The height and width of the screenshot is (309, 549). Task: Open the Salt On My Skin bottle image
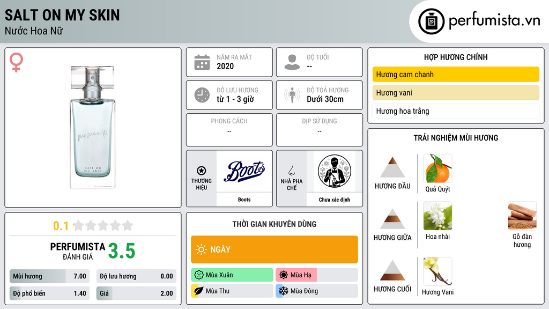92,127
